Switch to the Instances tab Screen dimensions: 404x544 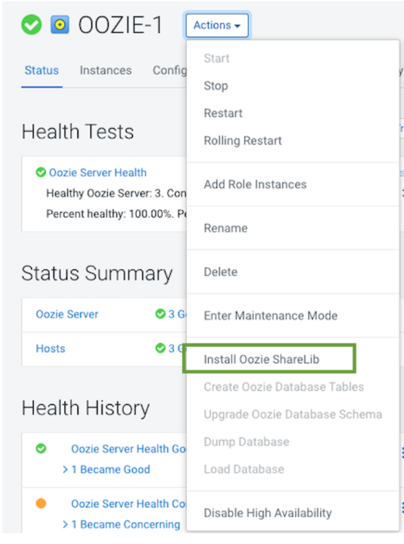pyautogui.click(x=106, y=71)
